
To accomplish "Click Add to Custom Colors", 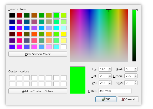I will (x=38, y=91).
